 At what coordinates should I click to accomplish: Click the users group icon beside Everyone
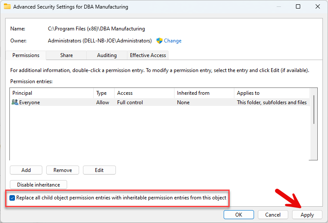click(x=15, y=102)
